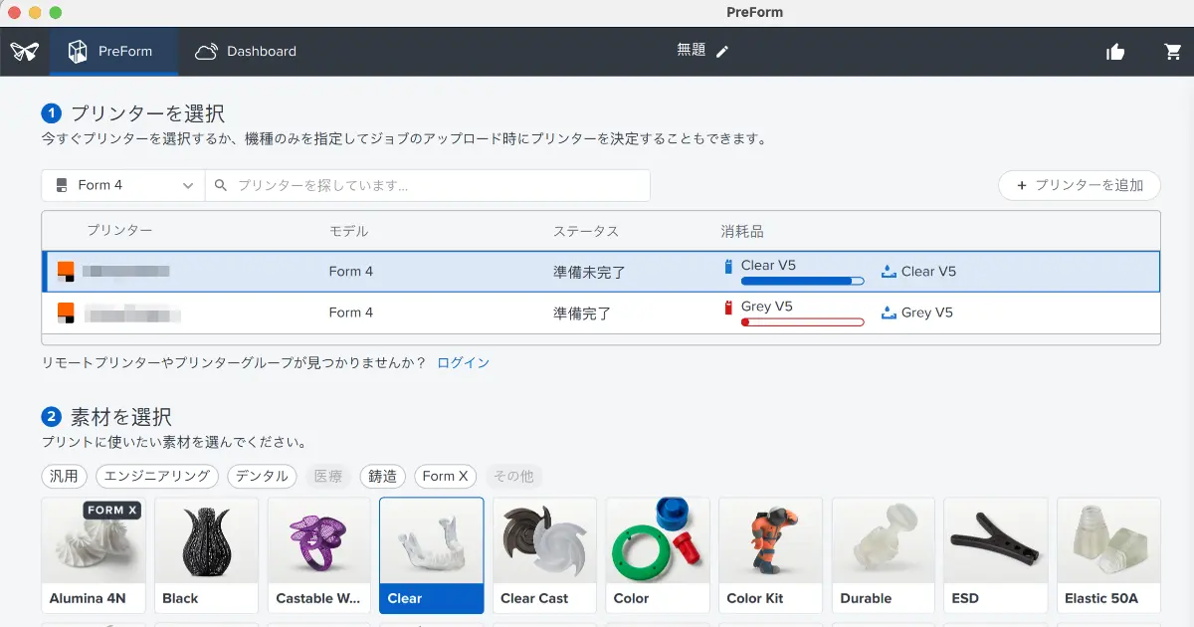Toggle the 医療 material filter chip

[328, 477]
